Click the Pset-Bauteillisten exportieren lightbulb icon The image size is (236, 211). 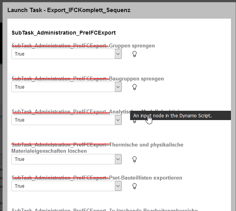coord(135,186)
